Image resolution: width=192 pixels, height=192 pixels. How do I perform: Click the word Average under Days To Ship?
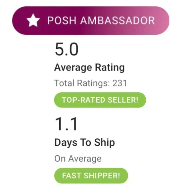coord(85,159)
